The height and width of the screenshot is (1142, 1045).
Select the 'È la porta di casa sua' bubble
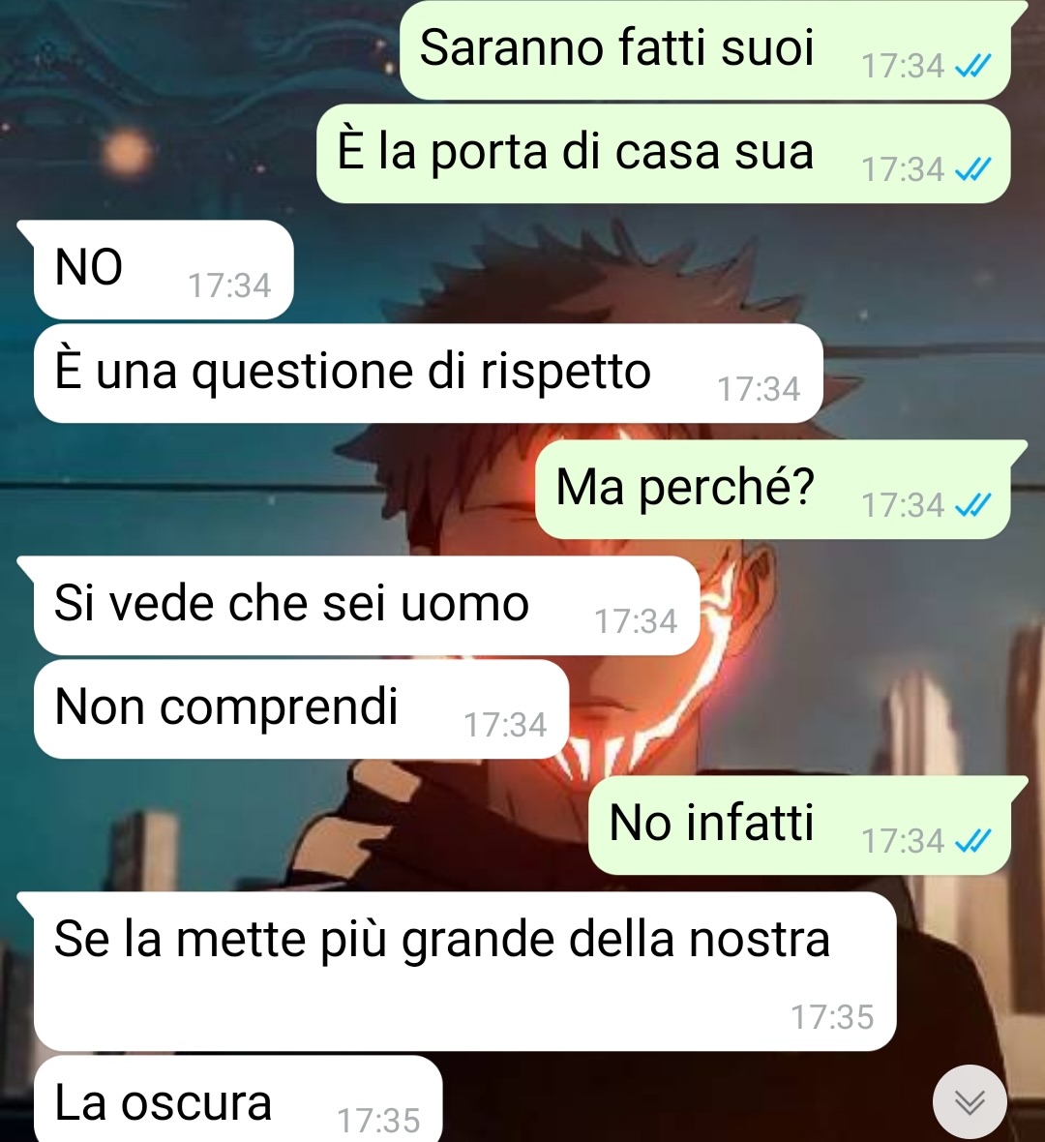(x=664, y=154)
